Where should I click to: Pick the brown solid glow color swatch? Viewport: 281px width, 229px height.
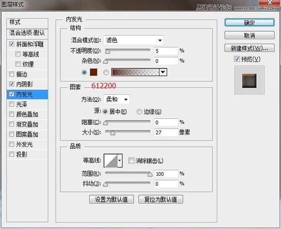point(94,72)
